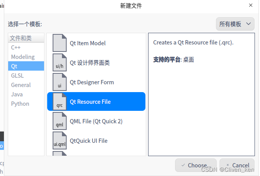Close the 新建文件 dialog
This screenshot has width=260, height=176.
[251, 5]
